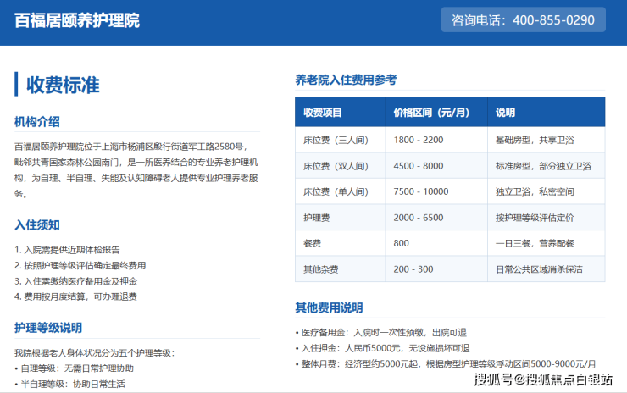Viewport: 627px width, 393px height.
Task: Select the 床位费（单人间） table cell
Action: tap(341, 191)
